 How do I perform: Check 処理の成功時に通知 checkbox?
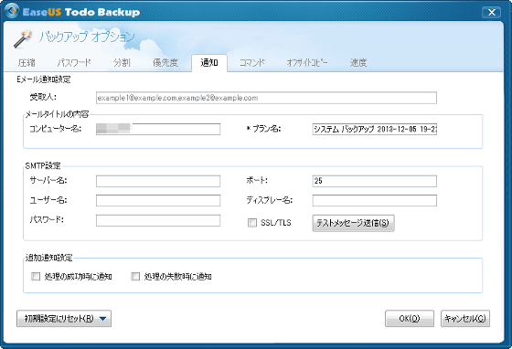pos(36,277)
